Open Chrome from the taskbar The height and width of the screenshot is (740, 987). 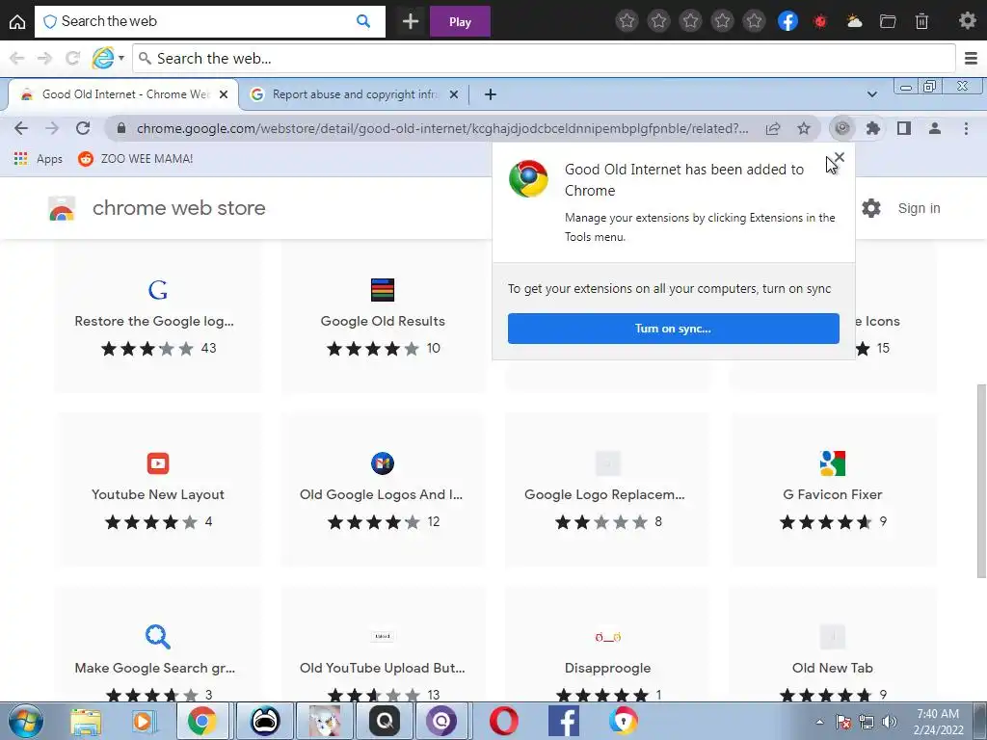pyautogui.click(x=201, y=721)
